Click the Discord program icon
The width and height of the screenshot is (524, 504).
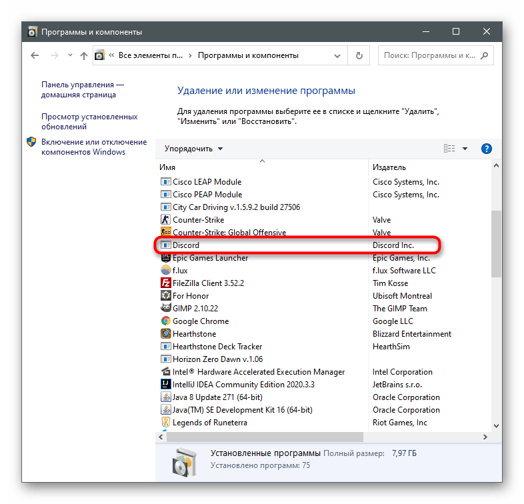[166, 245]
